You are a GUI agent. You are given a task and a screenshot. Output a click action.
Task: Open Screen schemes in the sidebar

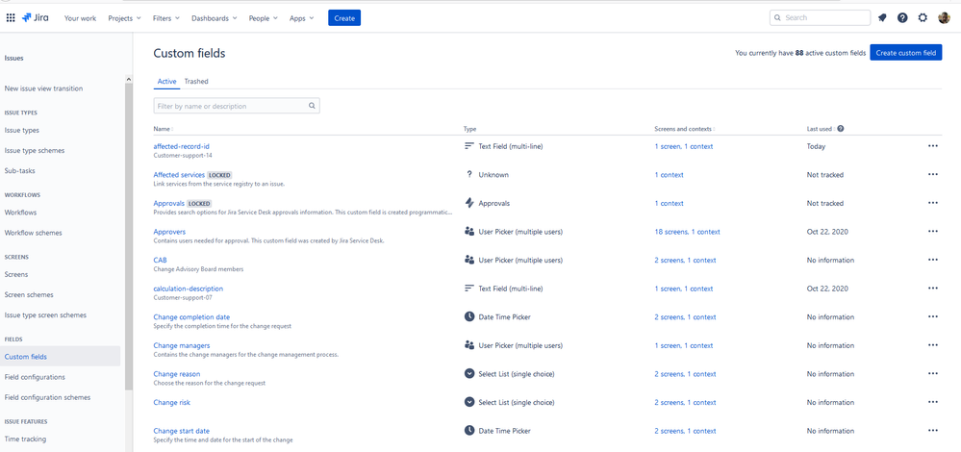point(29,294)
